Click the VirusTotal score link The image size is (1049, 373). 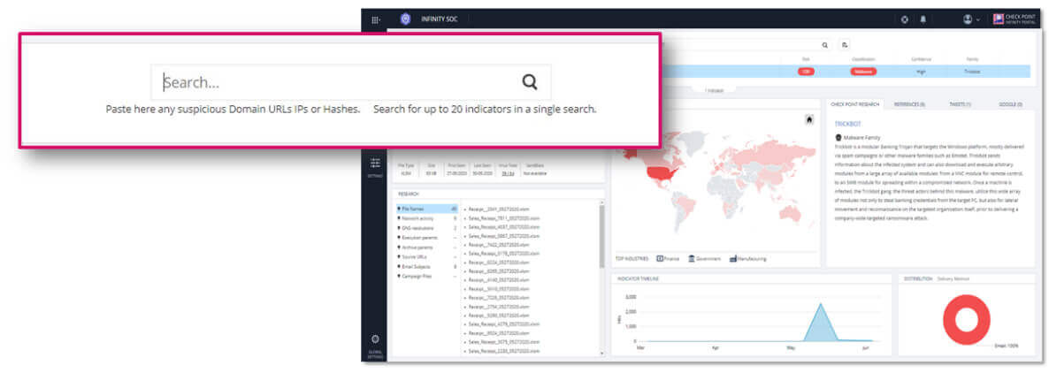point(509,173)
